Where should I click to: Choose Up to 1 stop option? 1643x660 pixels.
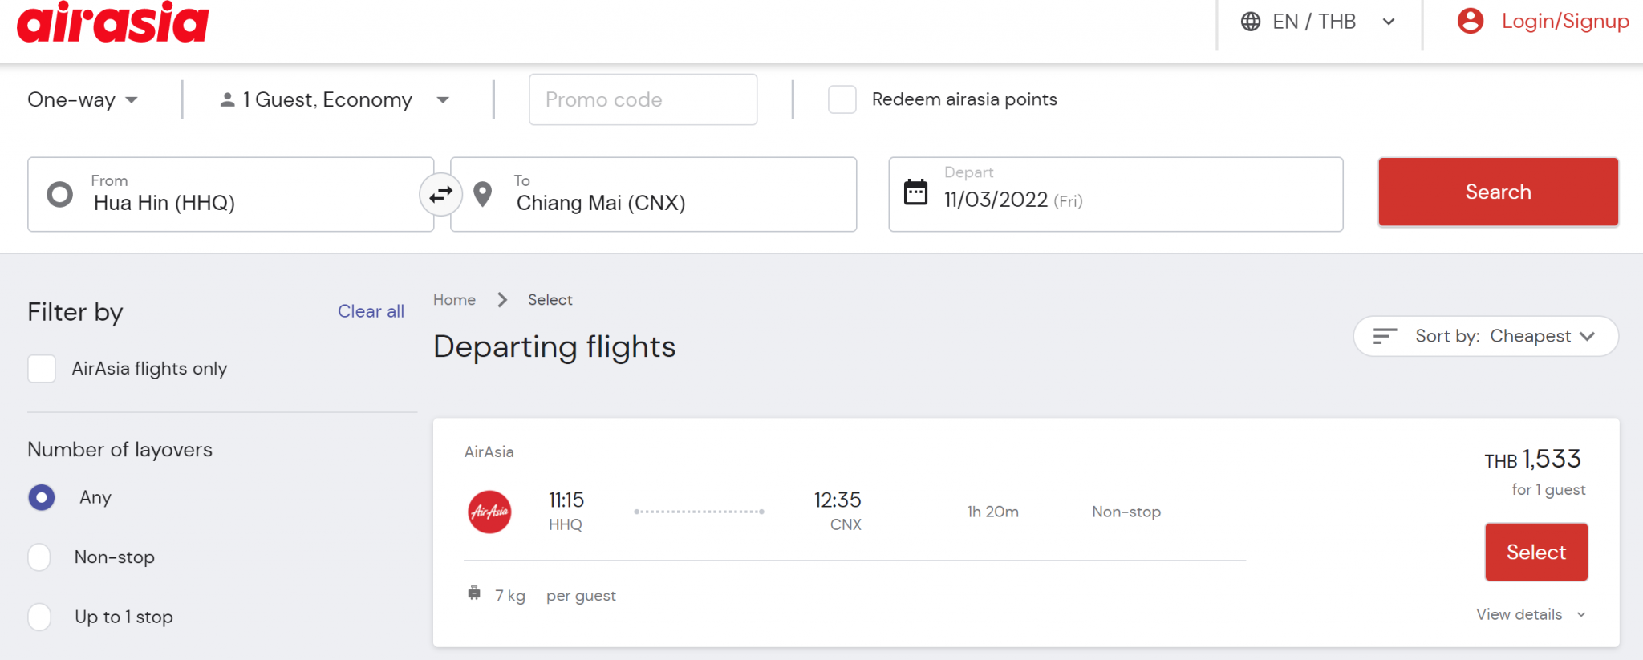pos(39,617)
